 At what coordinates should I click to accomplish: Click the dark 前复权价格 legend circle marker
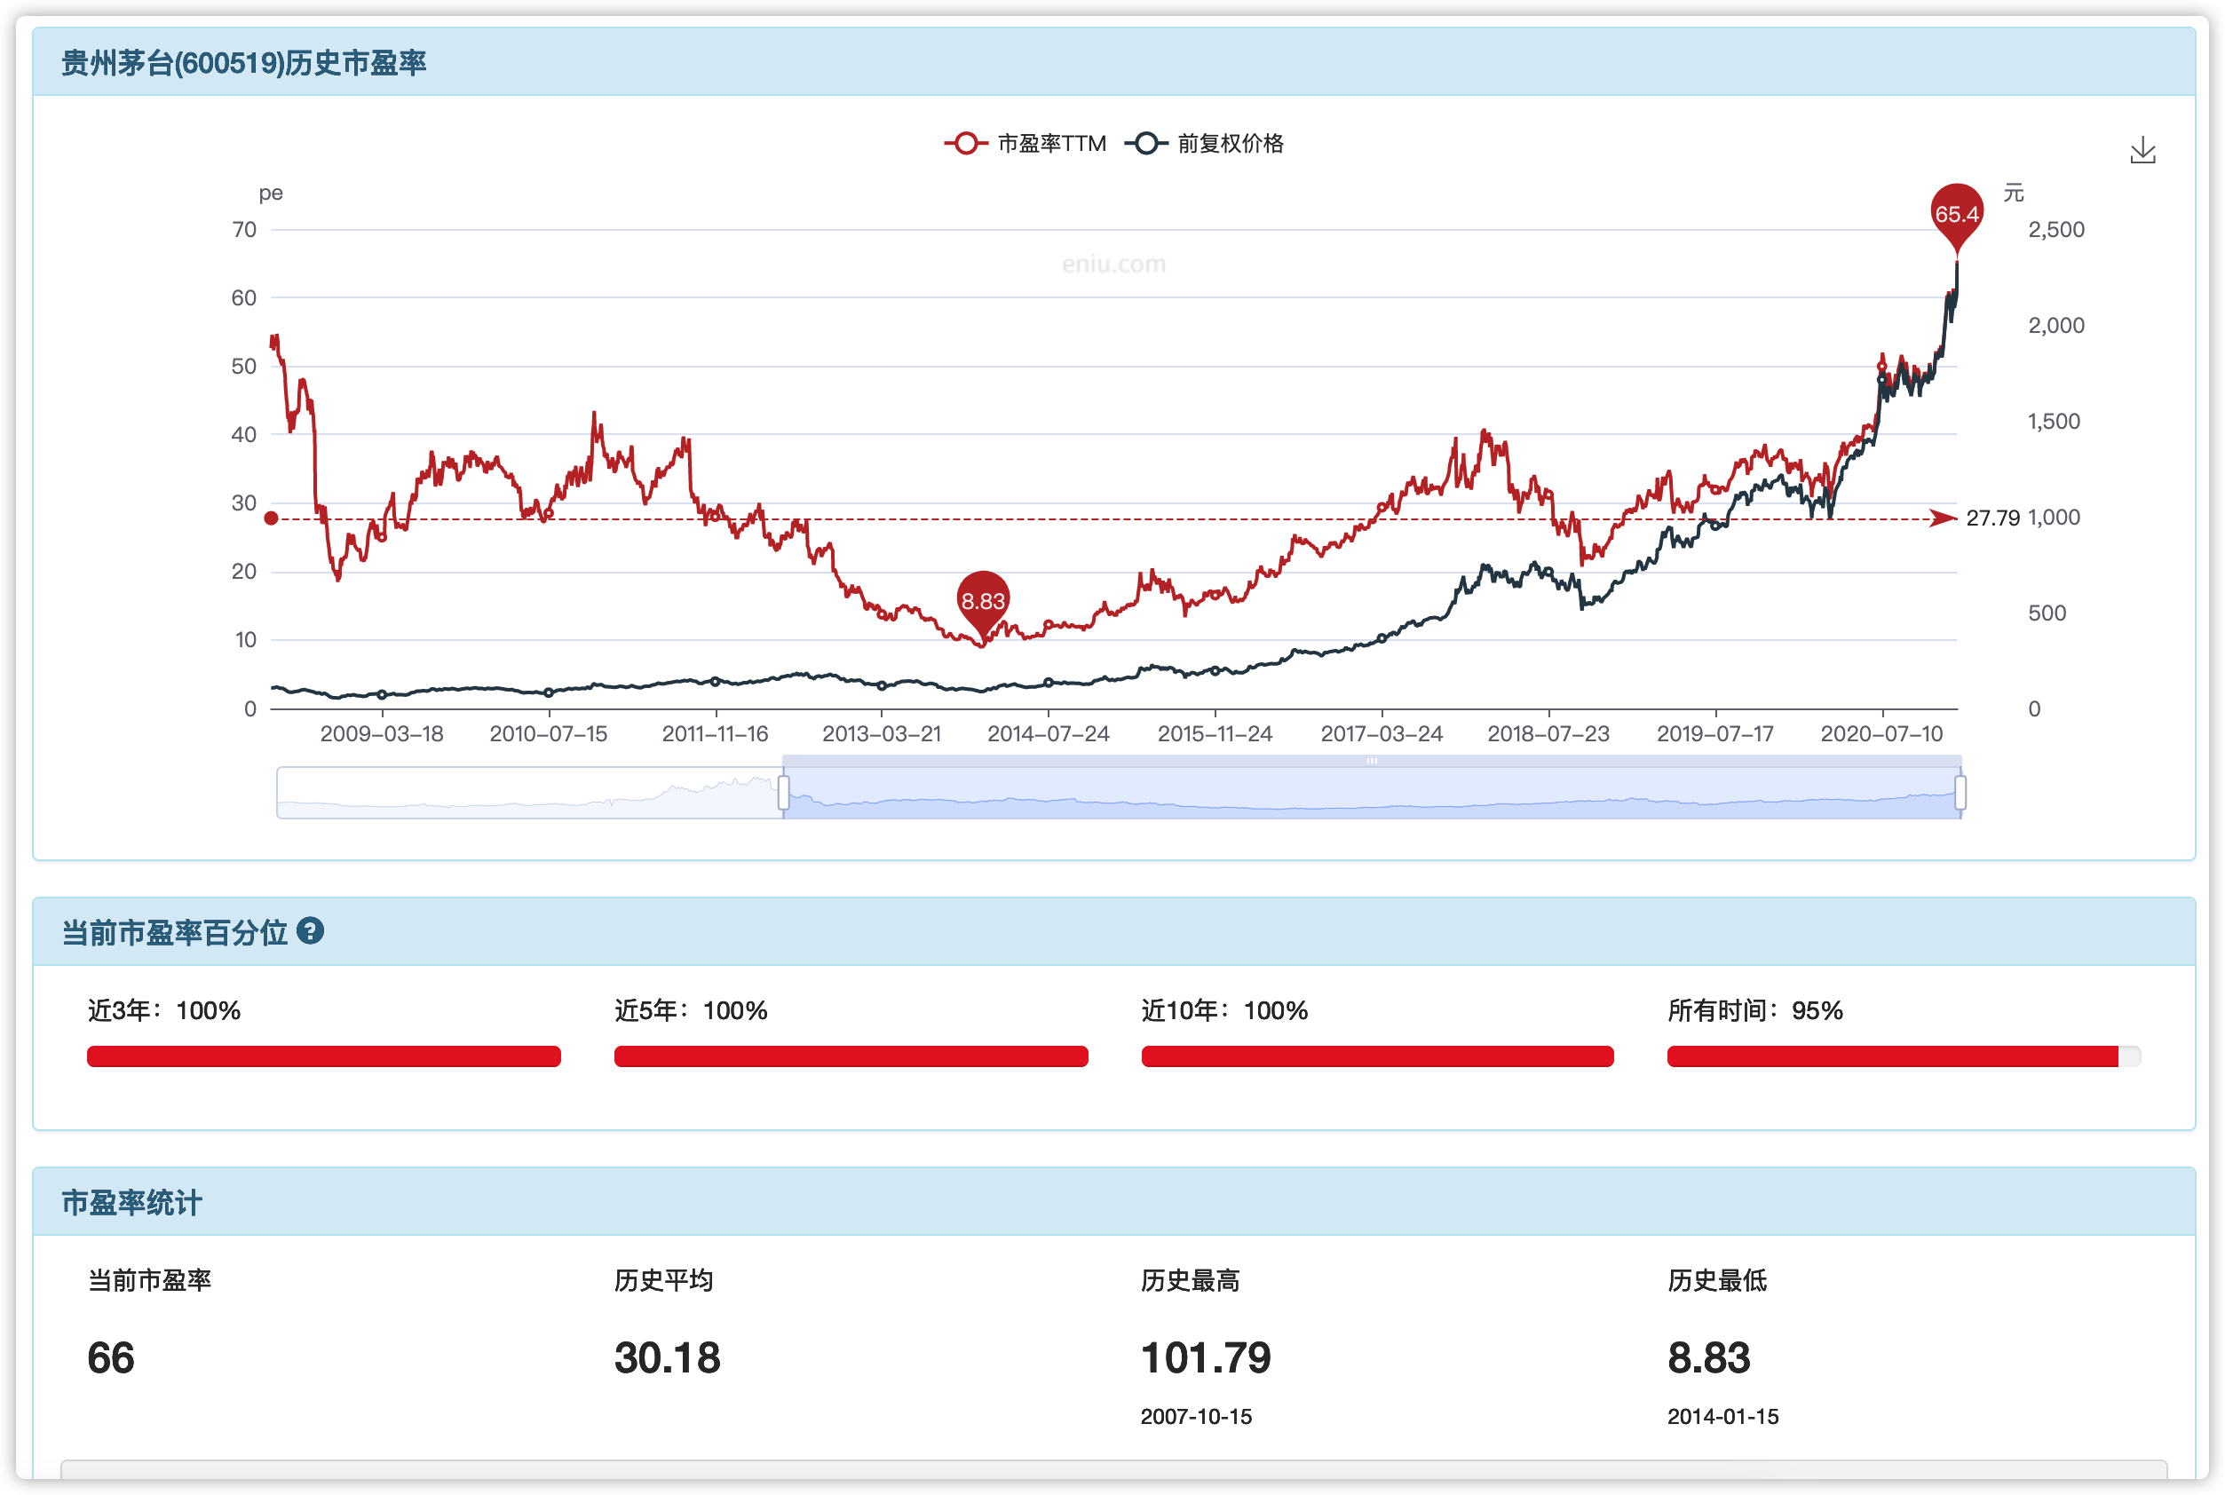1146,144
